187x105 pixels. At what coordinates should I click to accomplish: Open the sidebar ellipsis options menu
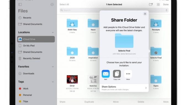coord(52,4)
